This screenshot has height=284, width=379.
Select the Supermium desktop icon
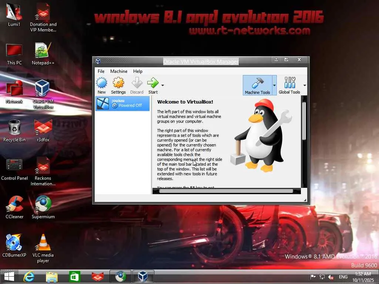(x=43, y=207)
